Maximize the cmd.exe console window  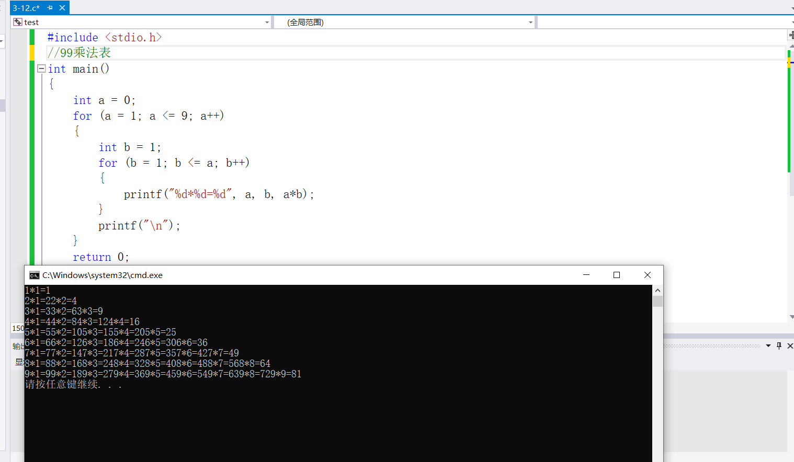tap(617, 275)
